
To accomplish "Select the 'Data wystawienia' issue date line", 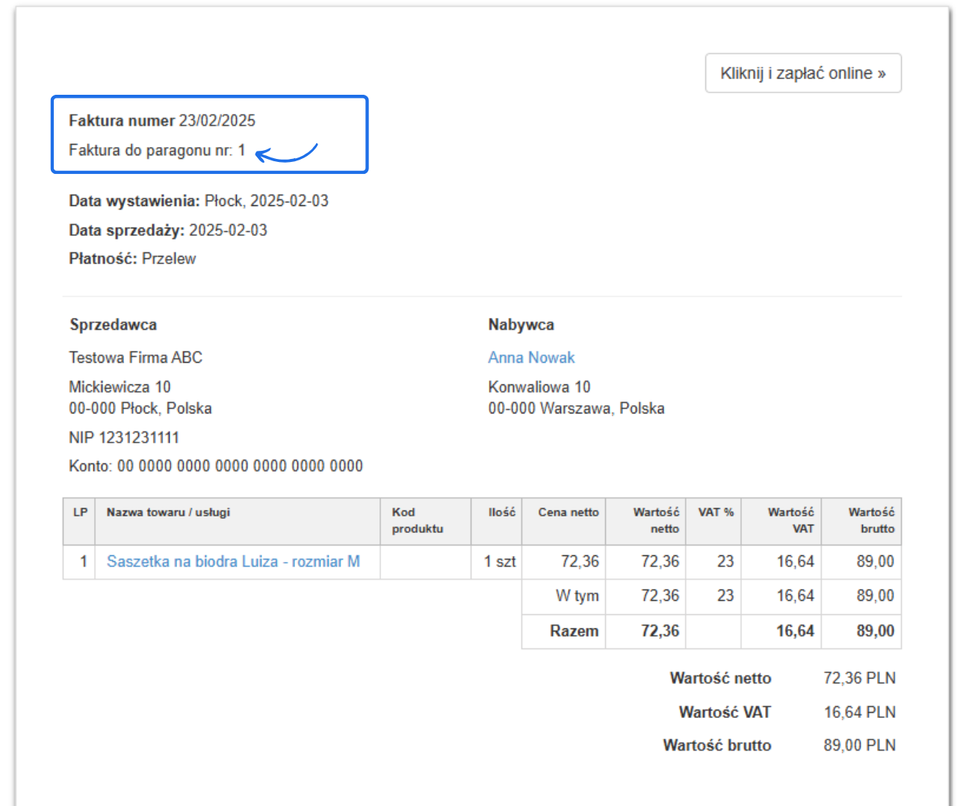I will coord(198,201).
